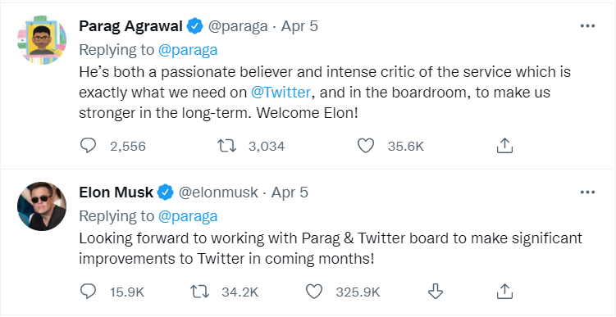Open @paraga link in Parag's reply line
The width and height of the screenshot is (616, 317).
click(x=188, y=50)
